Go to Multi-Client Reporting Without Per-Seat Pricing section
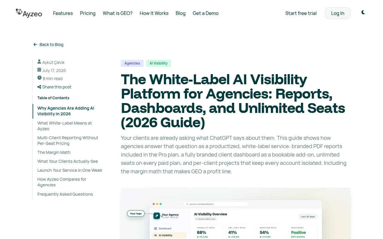 [x=68, y=140]
